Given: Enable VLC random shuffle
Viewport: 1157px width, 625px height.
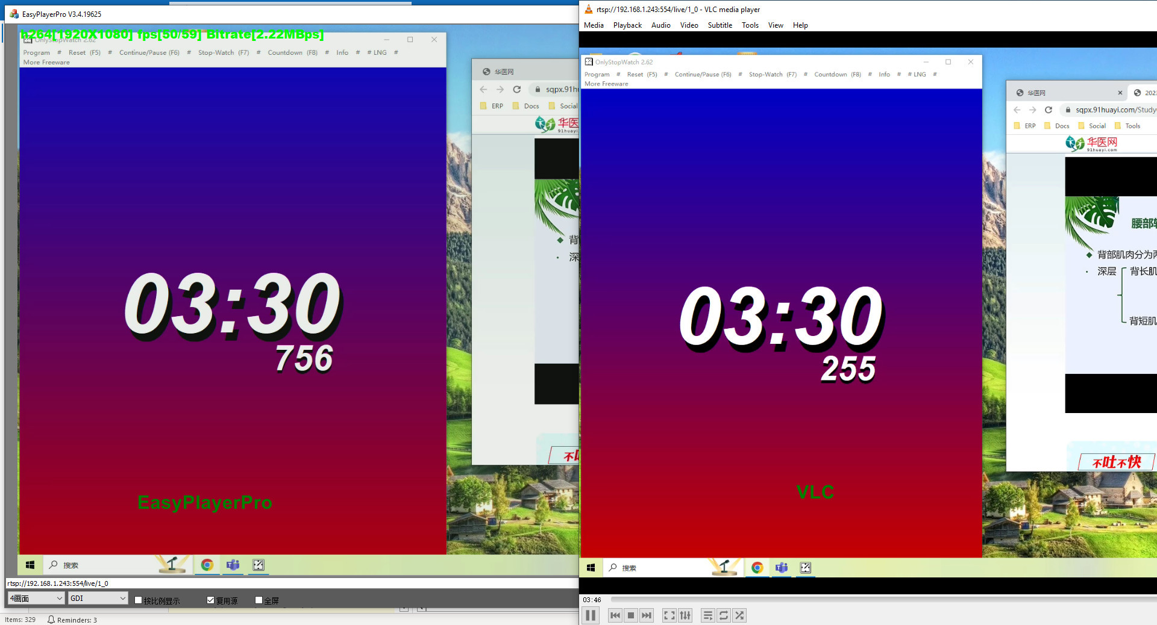Looking at the screenshot, I should point(739,615).
